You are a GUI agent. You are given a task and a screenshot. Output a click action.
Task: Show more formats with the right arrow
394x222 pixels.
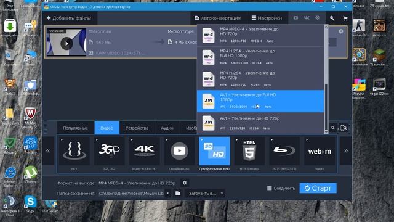pyautogui.click(x=346, y=150)
